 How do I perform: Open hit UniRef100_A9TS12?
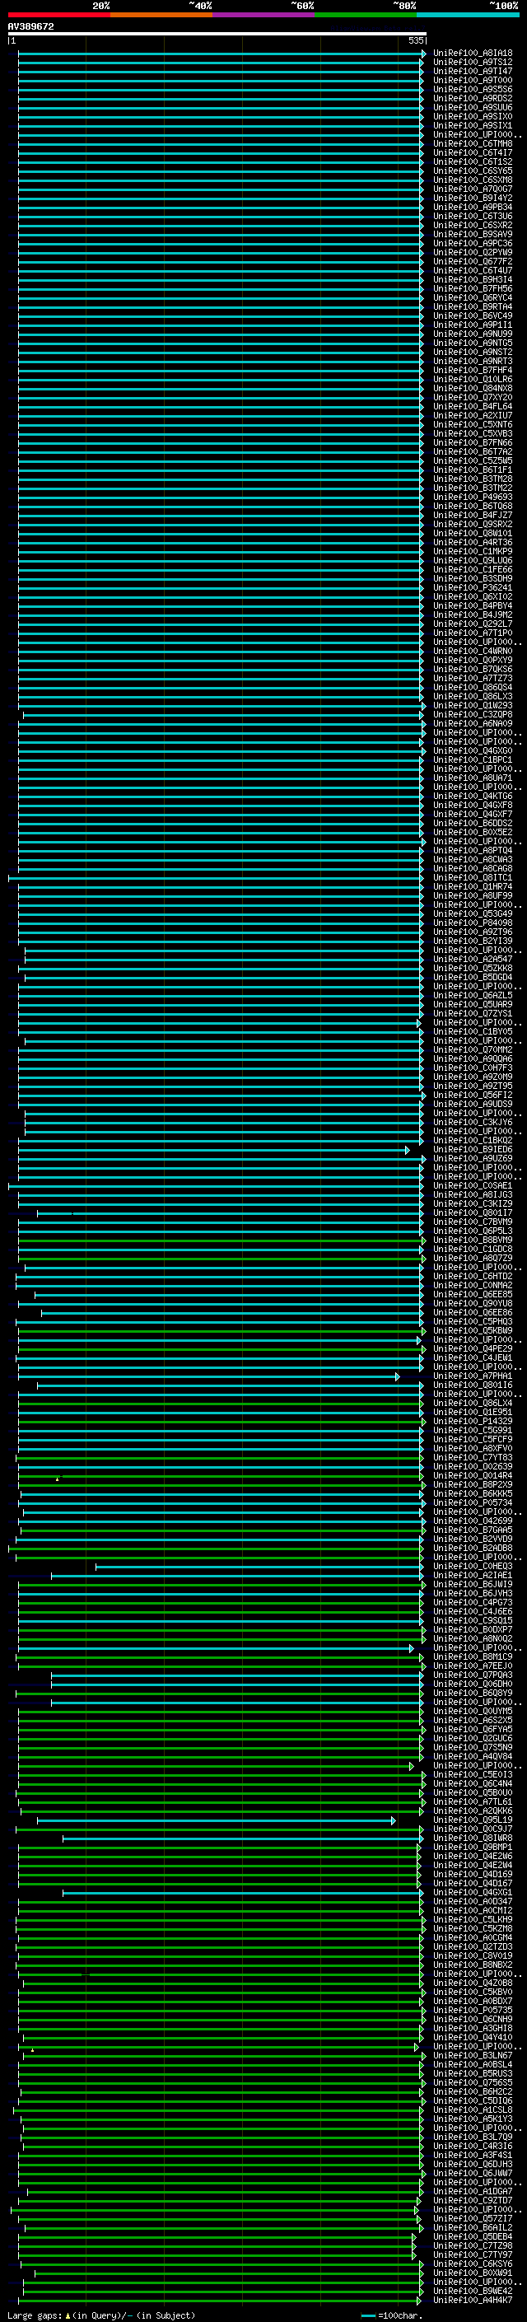[473, 63]
